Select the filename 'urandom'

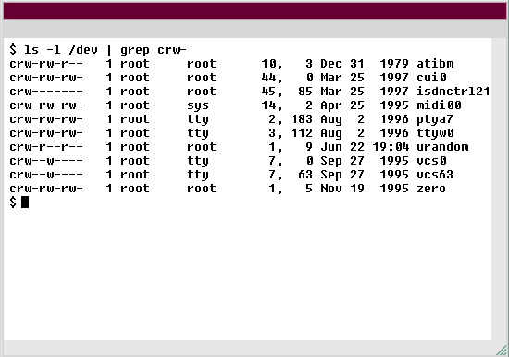442,147
